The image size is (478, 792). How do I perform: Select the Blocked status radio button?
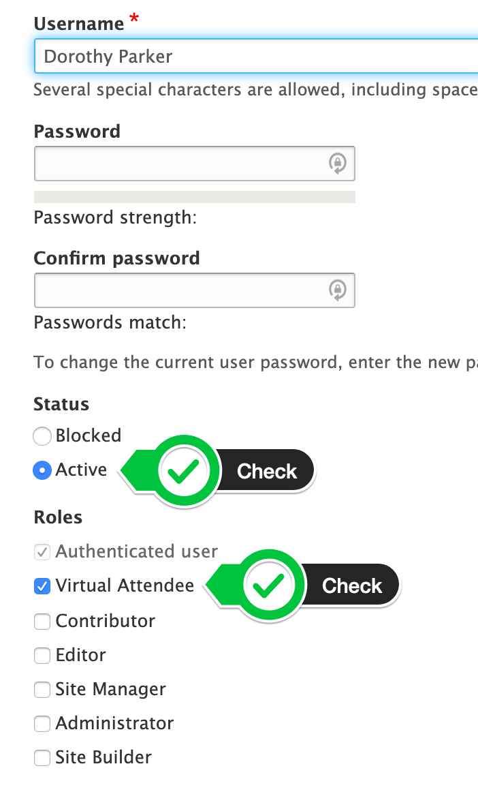pos(42,436)
